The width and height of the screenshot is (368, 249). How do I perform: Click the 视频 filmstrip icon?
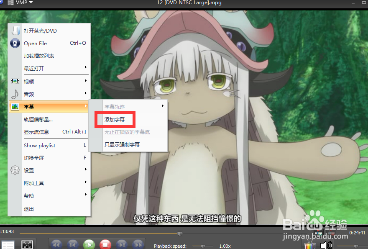click(15, 81)
